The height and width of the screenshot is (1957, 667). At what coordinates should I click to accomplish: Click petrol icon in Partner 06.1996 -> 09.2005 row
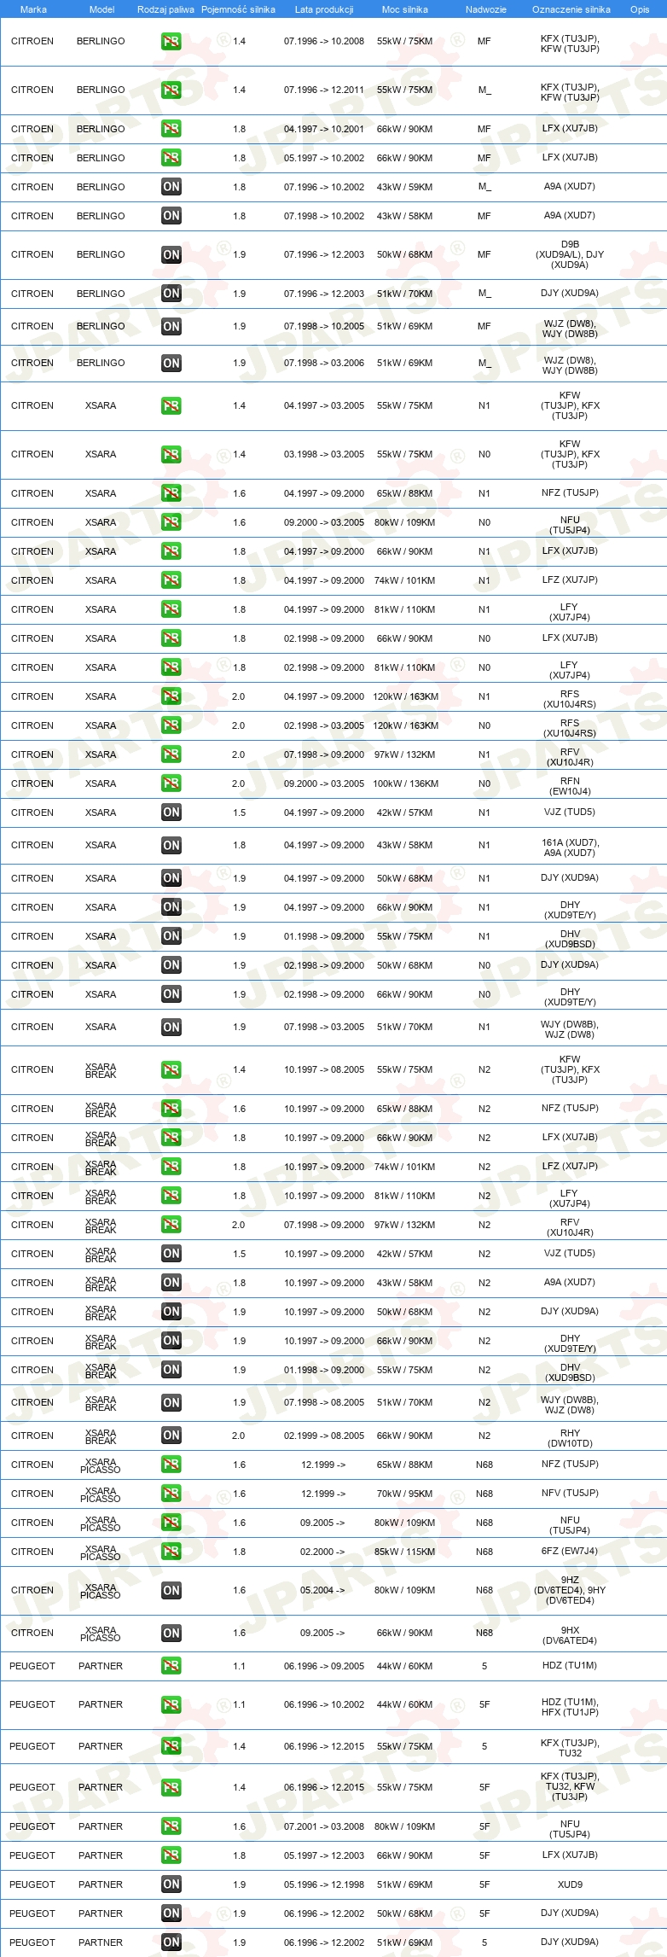171,1666
